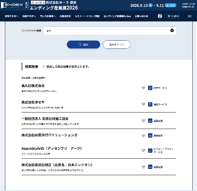Screen dimensions: 197x191
Task: Open the exhibitor search nav item
Action: (65, 16)
